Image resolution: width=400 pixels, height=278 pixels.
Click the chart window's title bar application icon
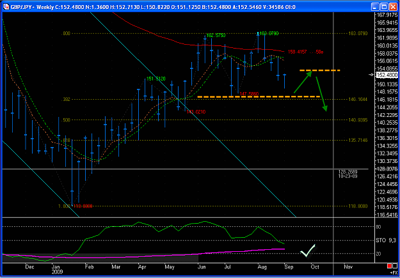pyautogui.click(x=5, y=7)
